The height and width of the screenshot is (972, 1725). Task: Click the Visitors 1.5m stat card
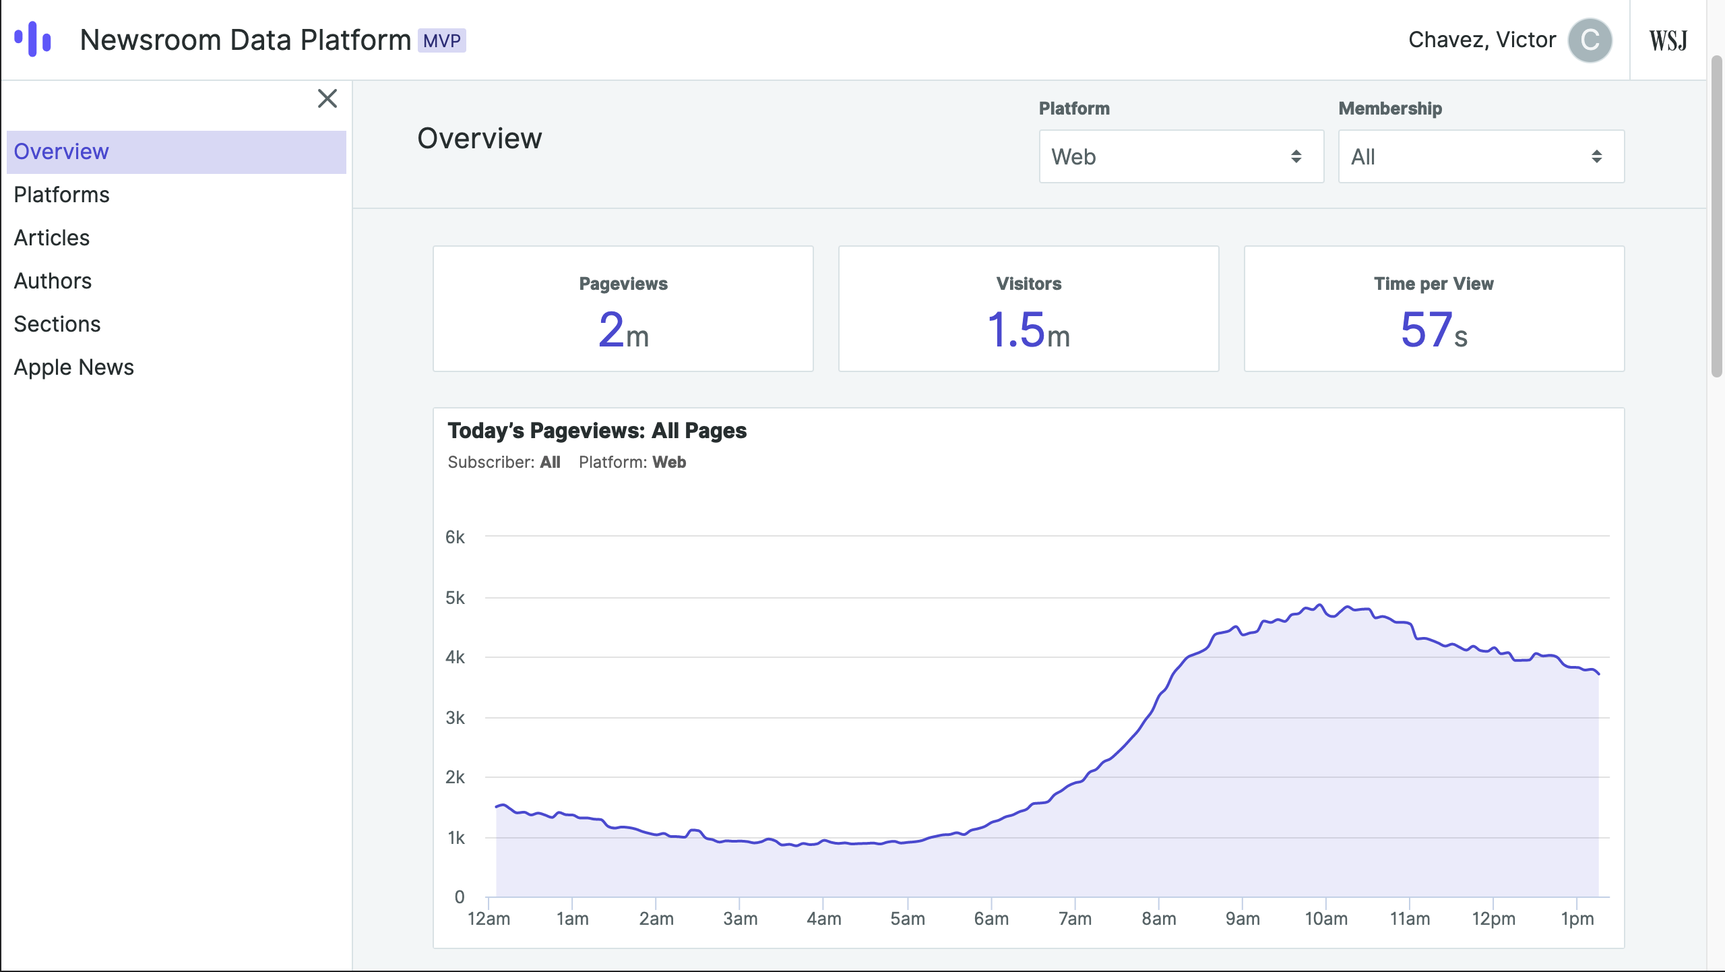1028,309
